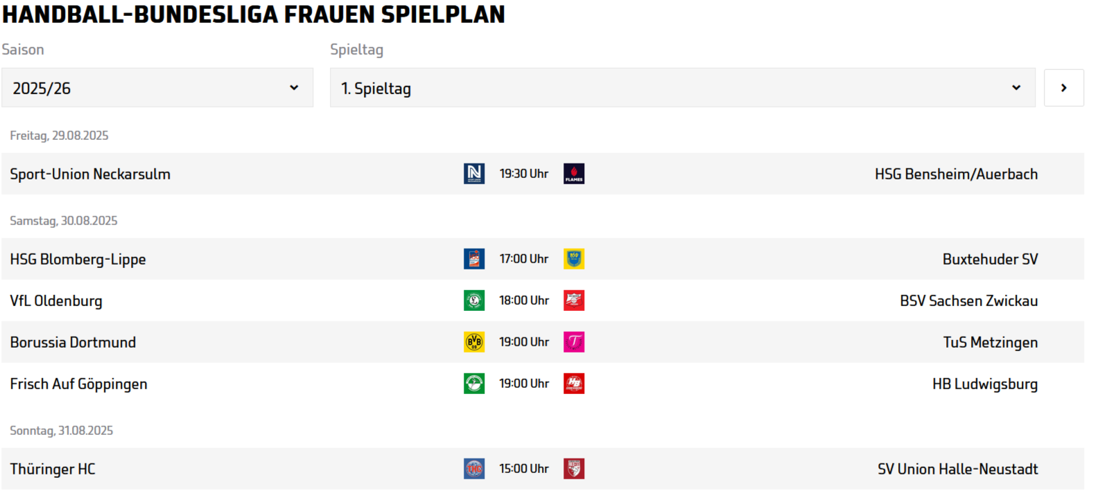Select the 19:30 Uhr Neckarsulm match time
The height and width of the screenshot is (491, 1116).
524,174
